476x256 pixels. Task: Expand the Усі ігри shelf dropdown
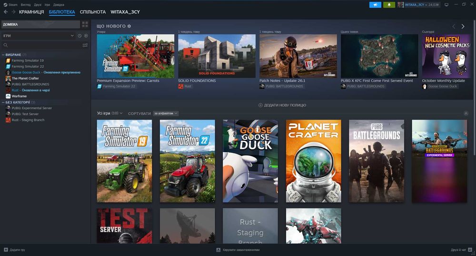click(x=109, y=113)
